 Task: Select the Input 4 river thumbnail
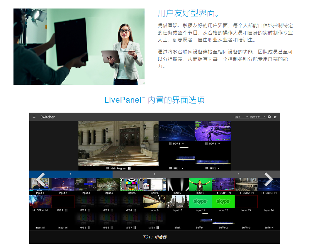tap(109, 184)
